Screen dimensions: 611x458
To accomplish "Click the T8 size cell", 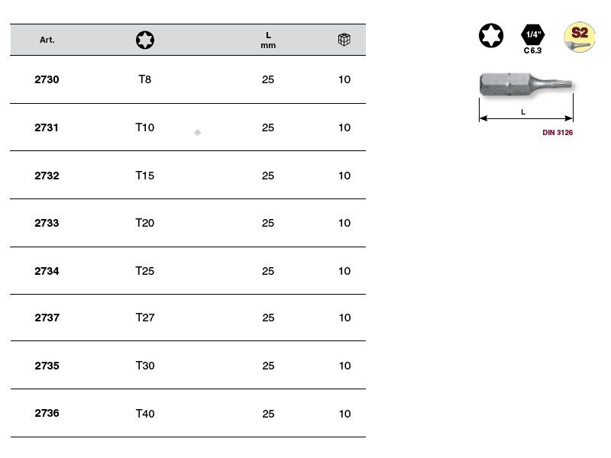I will tap(145, 79).
